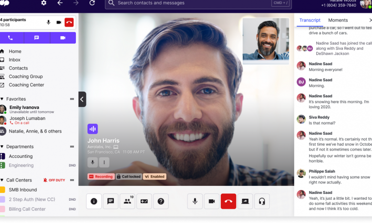Collapse the Call Centers section
The image size is (372, 224).
pos(2,180)
